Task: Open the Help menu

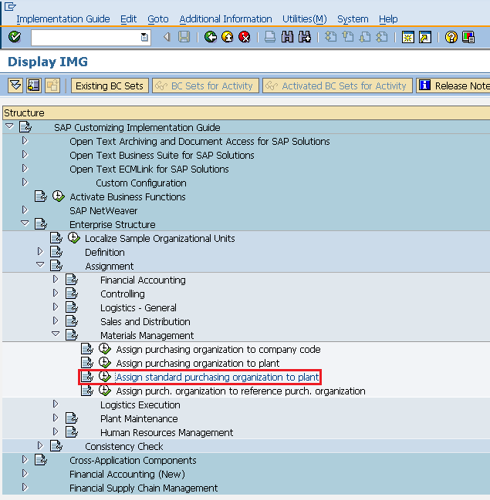Action: pos(388,19)
